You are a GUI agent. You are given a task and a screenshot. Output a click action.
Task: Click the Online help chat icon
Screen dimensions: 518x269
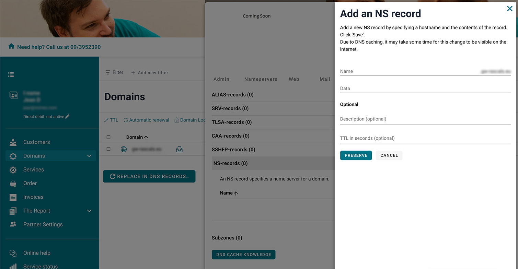pos(13,253)
